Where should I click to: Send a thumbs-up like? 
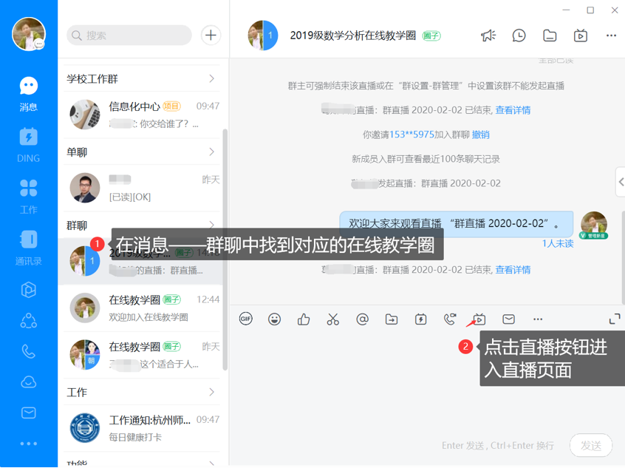pyautogui.click(x=304, y=319)
